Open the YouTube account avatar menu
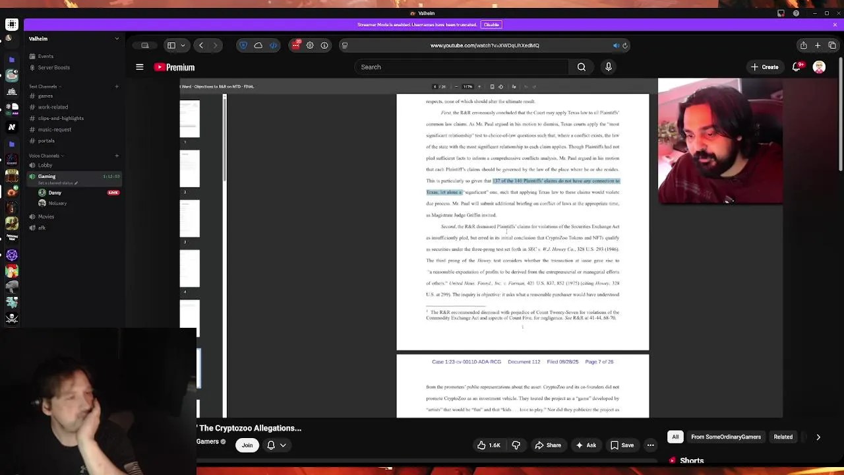The height and width of the screenshot is (475, 844). click(819, 67)
